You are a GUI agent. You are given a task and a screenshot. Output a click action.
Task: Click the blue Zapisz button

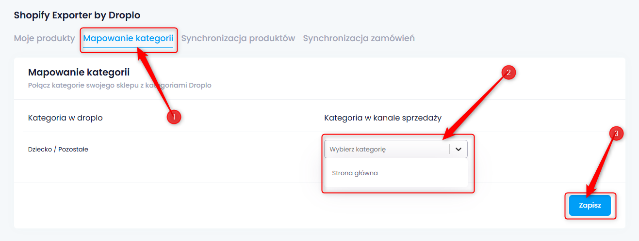click(590, 205)
